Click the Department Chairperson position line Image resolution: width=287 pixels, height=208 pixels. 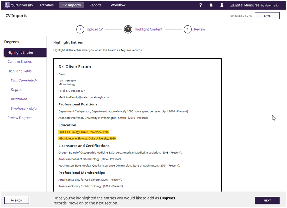(123, 111)
